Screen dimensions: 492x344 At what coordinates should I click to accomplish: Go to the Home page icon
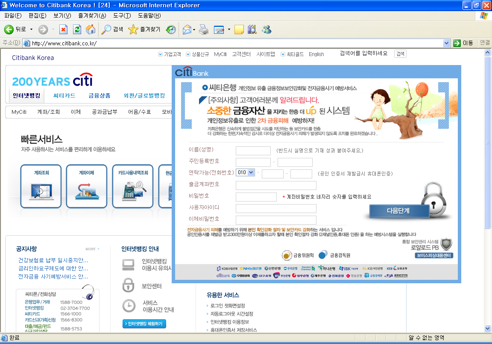[x=91, y=30]
